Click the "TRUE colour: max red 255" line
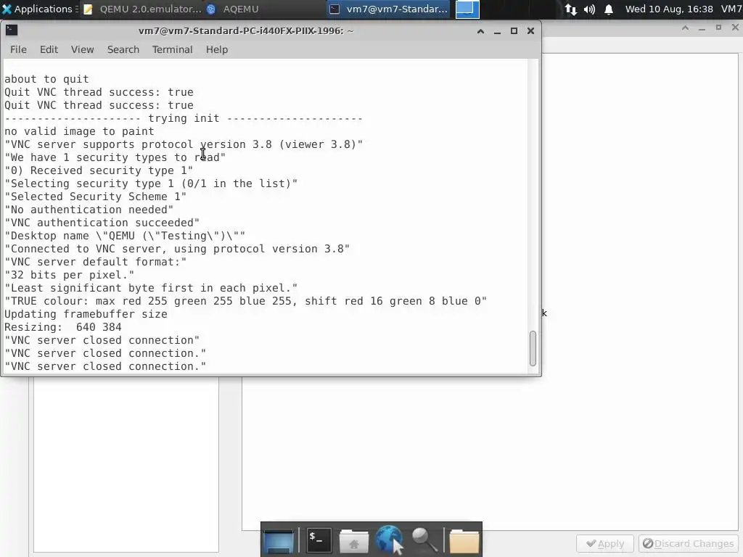This screenshot has height=557, width=743. tap(245, 301)
